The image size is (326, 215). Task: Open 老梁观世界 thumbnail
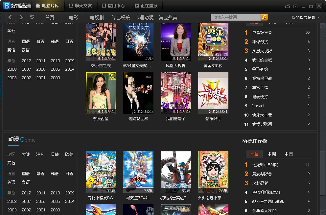tap(138, 93)
